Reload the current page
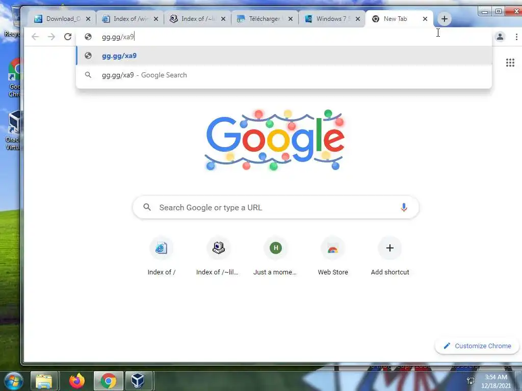The width and height of the screenshot is (522, 391). click(68, 37)
